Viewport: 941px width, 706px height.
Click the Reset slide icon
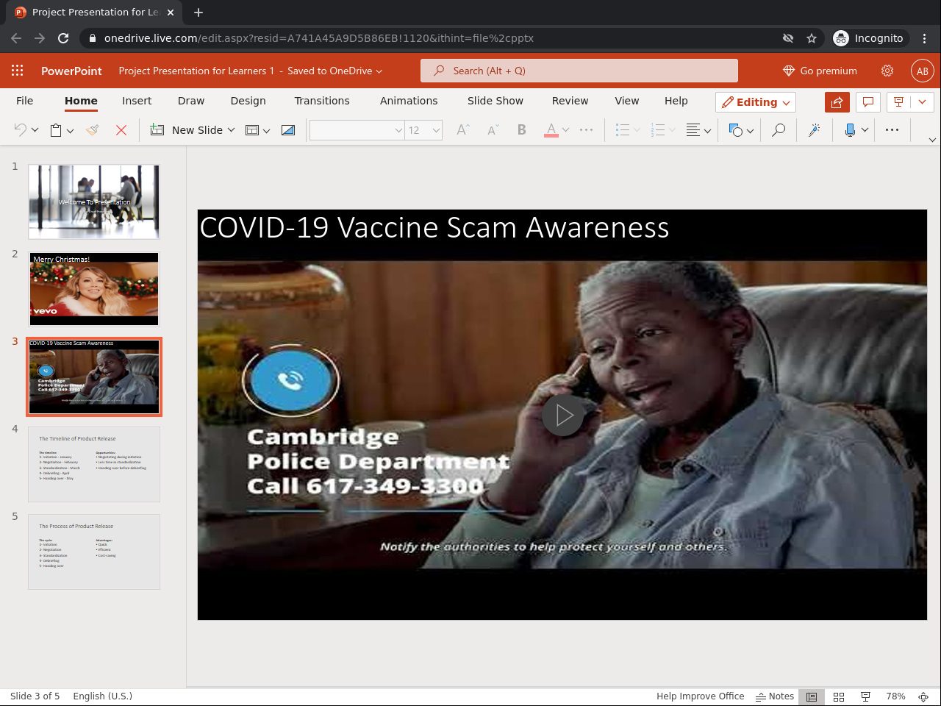(x=288, y=130)
